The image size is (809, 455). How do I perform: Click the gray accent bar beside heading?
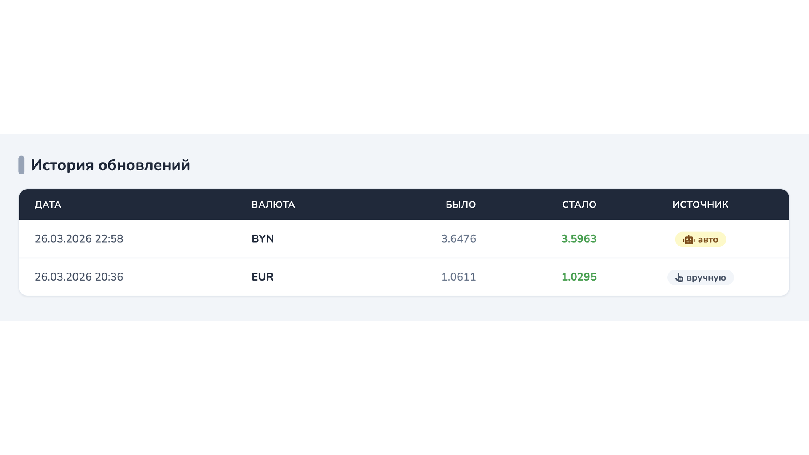pos(21,165)
